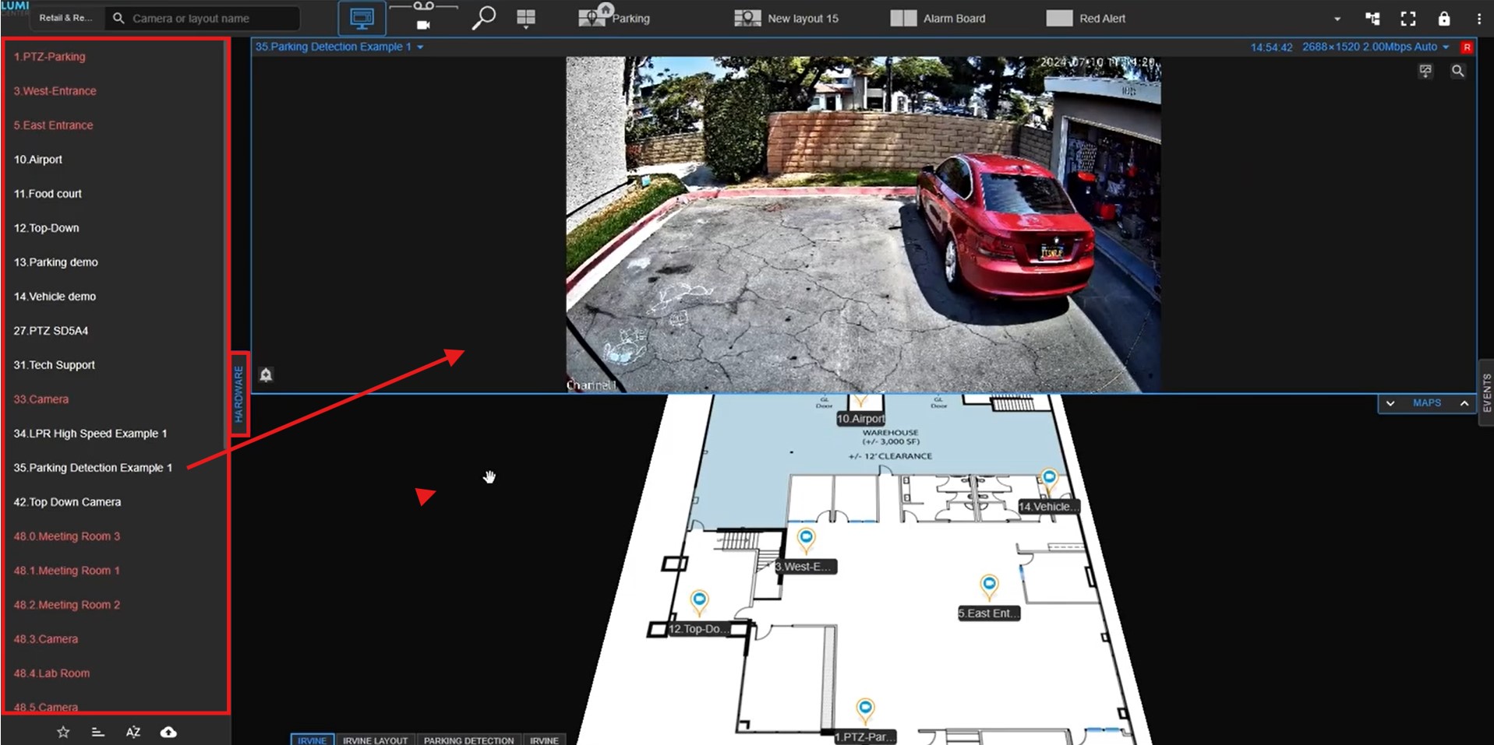The height and width of the screenshot is (745, 1494).
Task: Lock the interface with padlock icon
Action: point(1443,19)
